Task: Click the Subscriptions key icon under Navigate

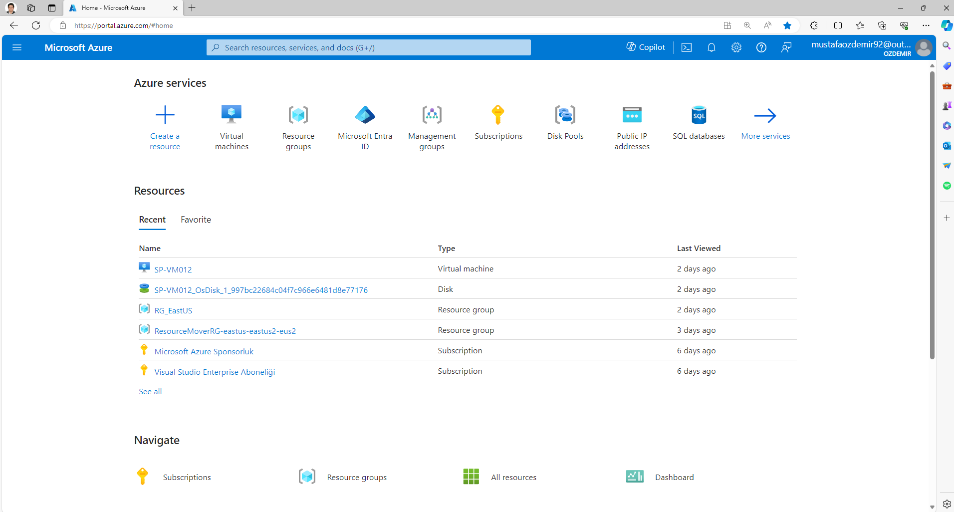Action: (x=143, y=477)
